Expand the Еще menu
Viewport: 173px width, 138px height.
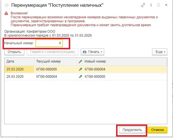click(x=160, y=52)
